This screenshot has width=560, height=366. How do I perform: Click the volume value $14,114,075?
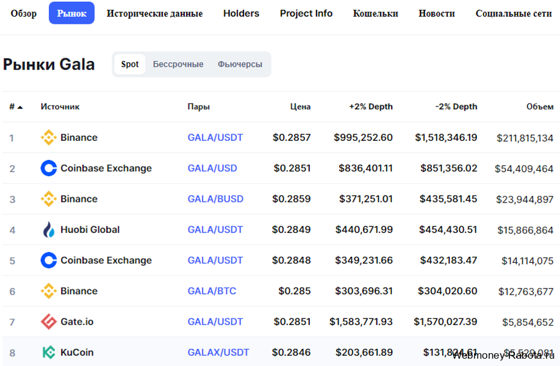pyautogui.click(x=528, y=261)
